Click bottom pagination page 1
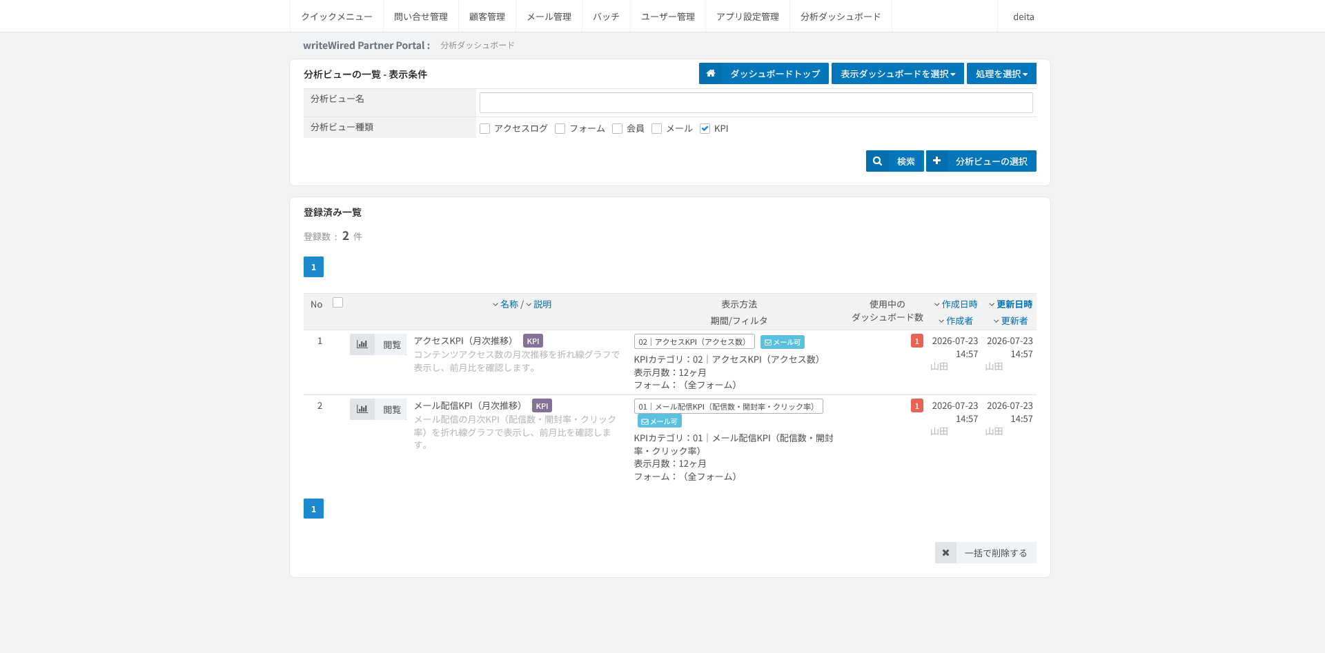The image size is (1325, 653). [313, 509]
